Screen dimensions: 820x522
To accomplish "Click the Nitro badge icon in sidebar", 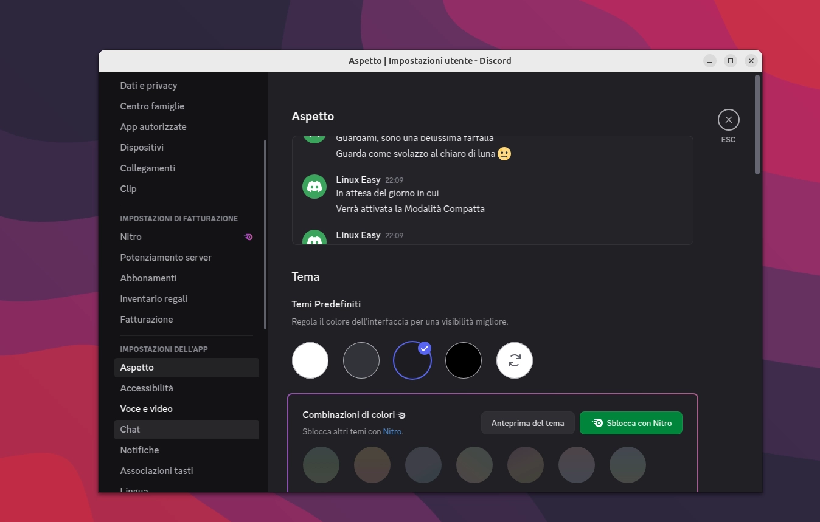I will 248,237.
